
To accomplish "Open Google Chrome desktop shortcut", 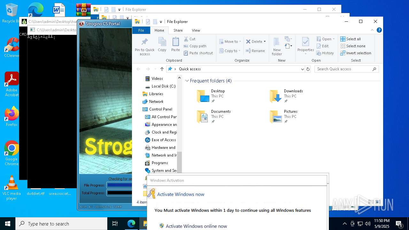I will coord(12,153).
